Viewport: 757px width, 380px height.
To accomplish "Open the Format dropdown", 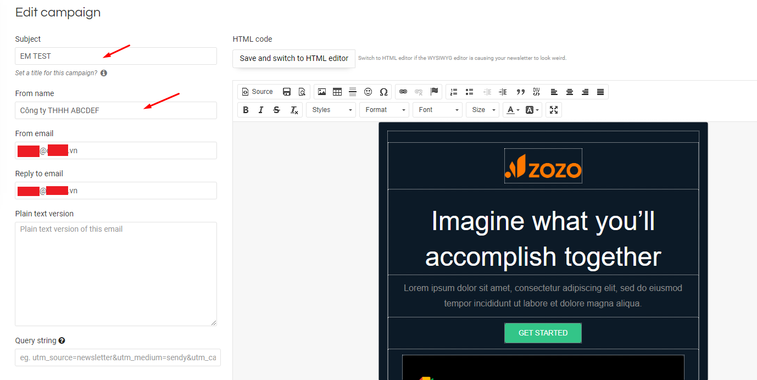I will click(385, 110).
